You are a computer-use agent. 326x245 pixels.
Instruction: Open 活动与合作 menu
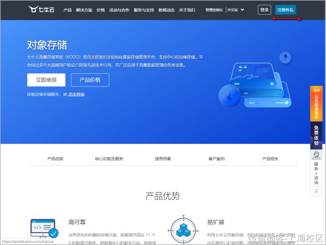(119, 10)
